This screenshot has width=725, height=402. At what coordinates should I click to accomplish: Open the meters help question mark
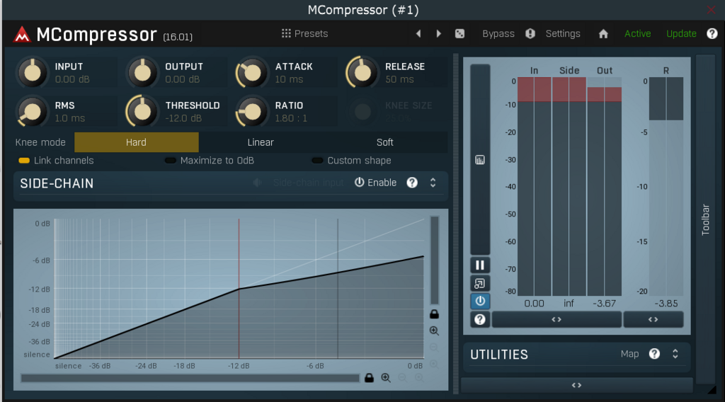click(x=480, y=319)
